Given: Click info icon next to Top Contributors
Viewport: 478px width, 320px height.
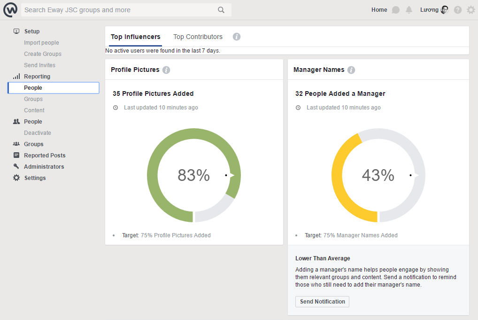Looking at the screenshot, I should tap(237, 37).
